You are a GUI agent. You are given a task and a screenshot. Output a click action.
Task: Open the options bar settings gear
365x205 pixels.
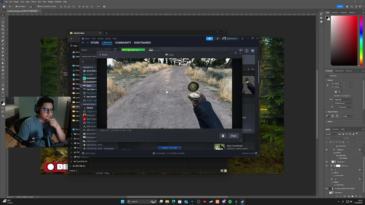click(104, 7)
